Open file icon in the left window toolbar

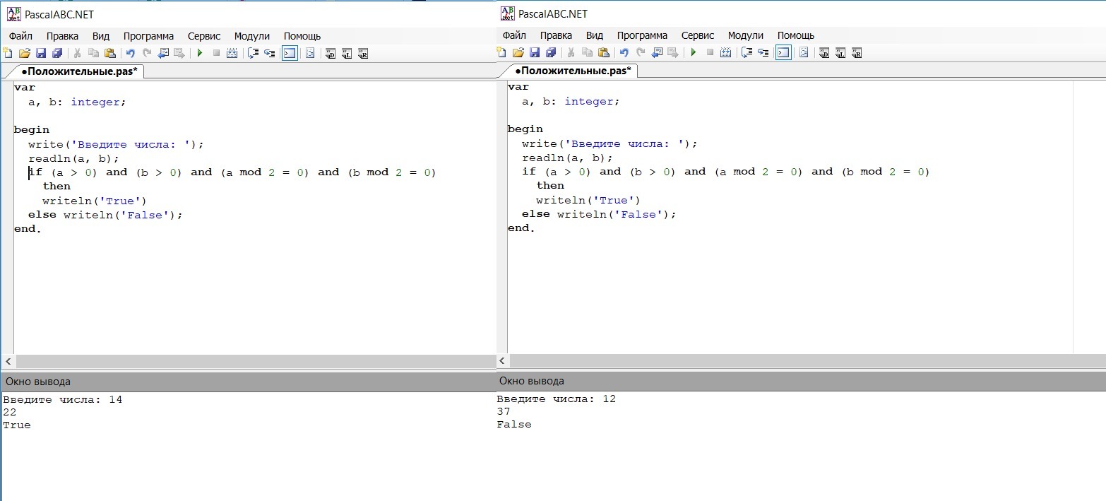pos(24,53)
